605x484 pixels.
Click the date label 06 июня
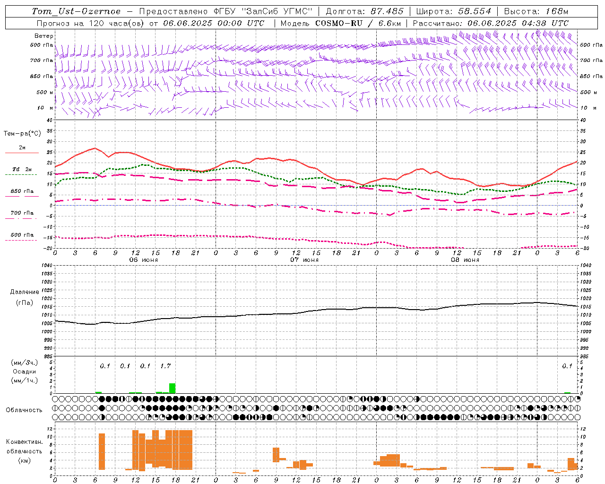pyautogui.click(x=143, y=260)
